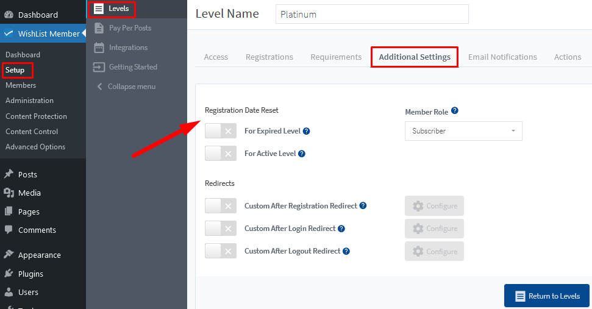Screen dimensions: 592x309
Task: Toggle For Expired Level date reset
Action: (221, 131)
